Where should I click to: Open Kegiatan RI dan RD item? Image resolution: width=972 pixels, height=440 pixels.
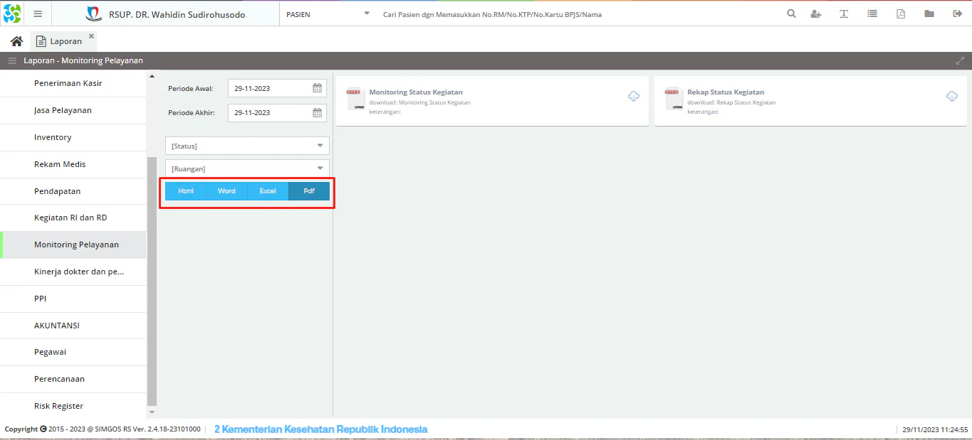(x=73, y=218)
